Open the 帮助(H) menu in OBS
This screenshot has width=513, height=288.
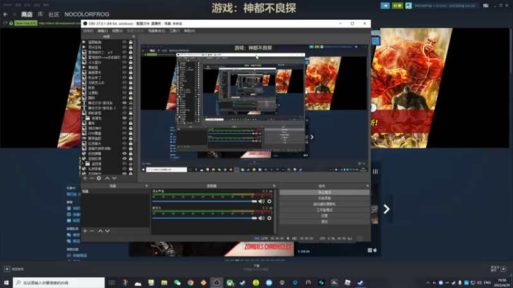tap(189, 31)
